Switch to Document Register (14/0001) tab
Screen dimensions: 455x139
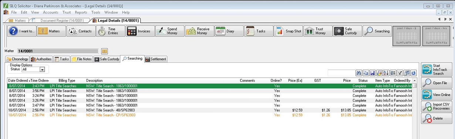59,20
